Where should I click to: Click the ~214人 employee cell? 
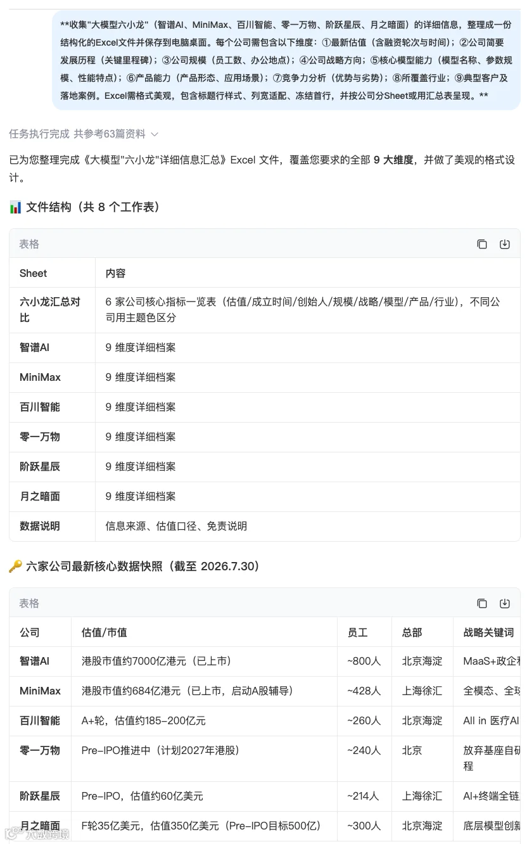pyautogui.click(x=364, y=796)
